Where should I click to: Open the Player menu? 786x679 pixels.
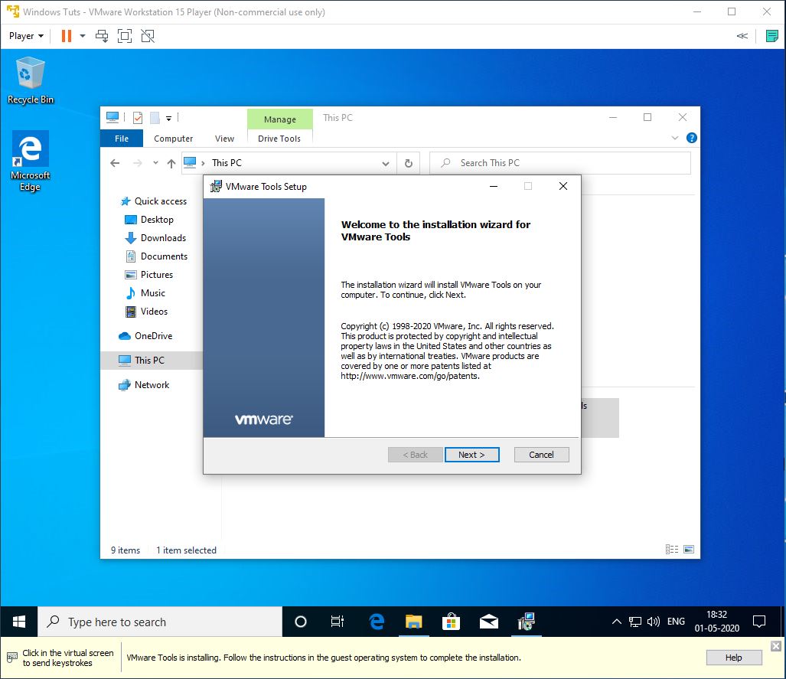point(26,36)
